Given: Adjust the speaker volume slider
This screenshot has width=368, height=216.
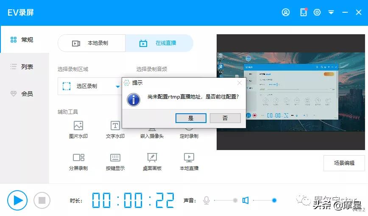Looking at the screenshot, I should pos(265,200).
